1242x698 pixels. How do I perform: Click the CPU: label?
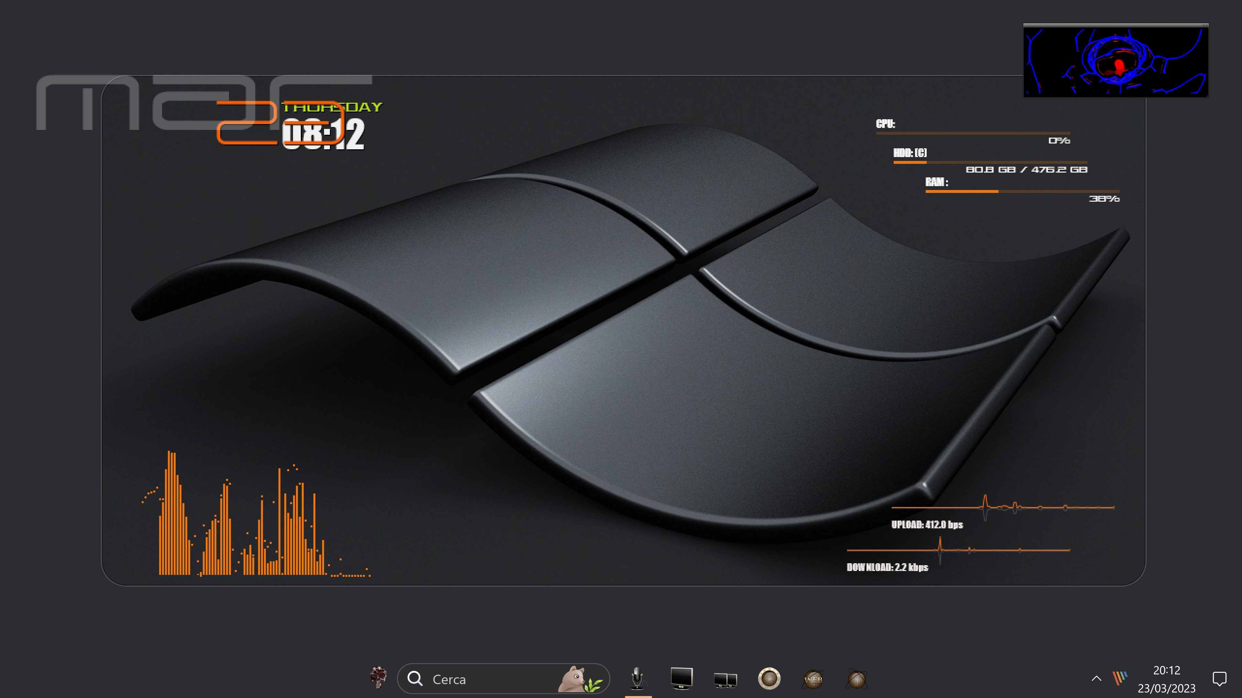tap(885, 124)
